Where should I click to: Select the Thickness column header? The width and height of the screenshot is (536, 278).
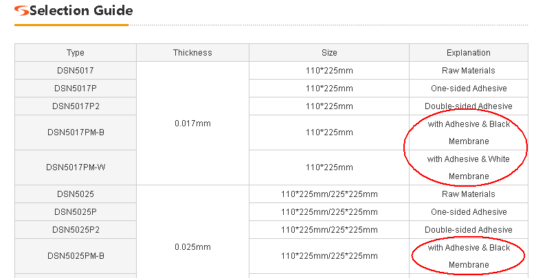pos(192,53)
